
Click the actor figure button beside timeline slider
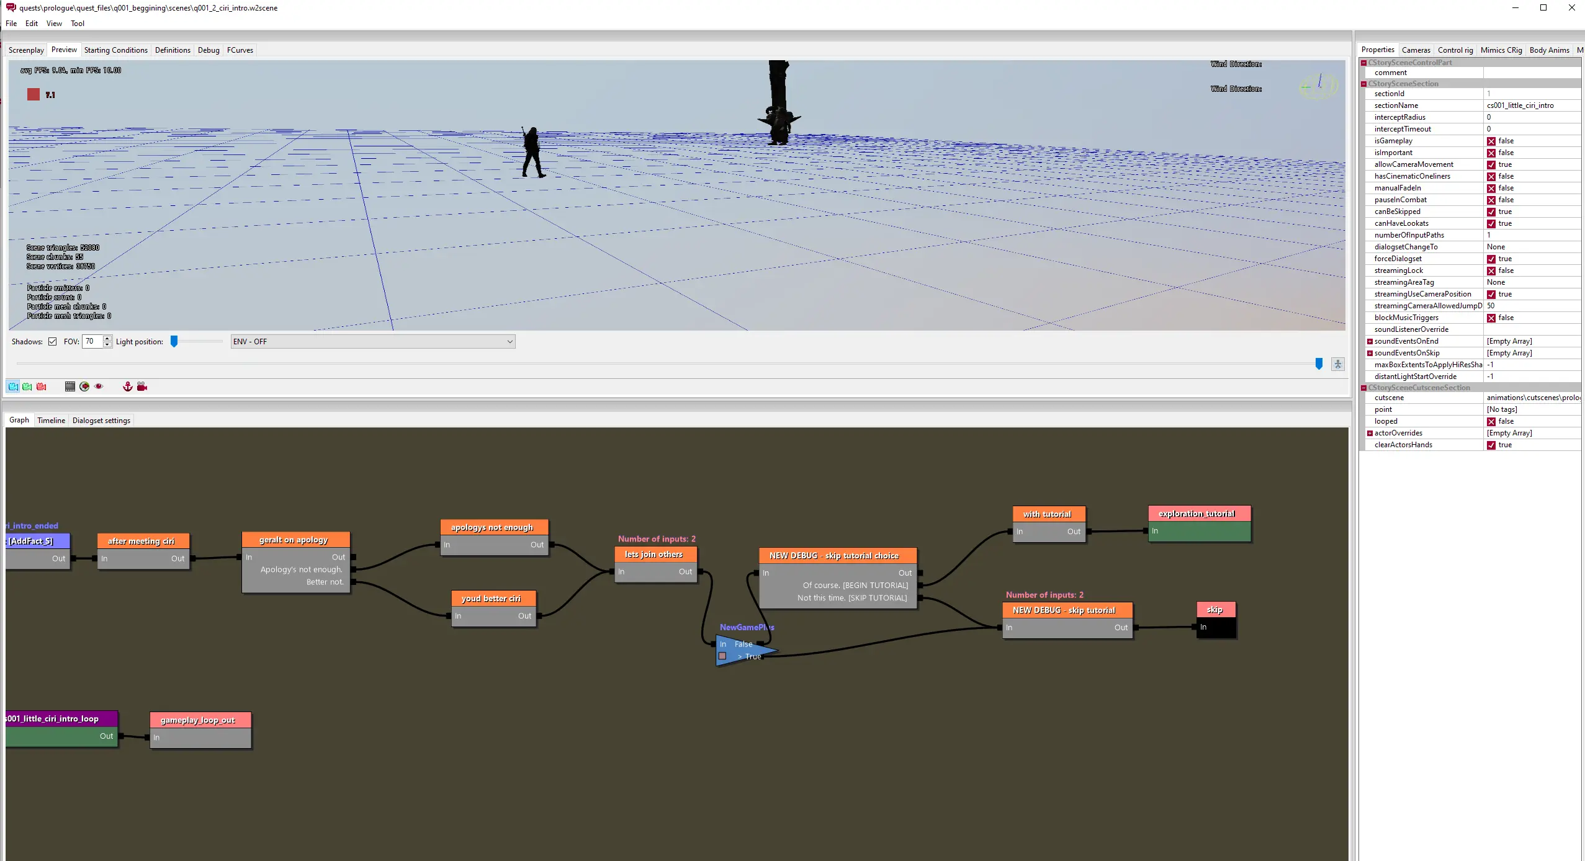tap(1338, 364)
